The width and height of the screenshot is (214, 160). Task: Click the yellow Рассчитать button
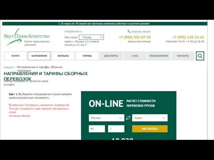click(150, 129)
